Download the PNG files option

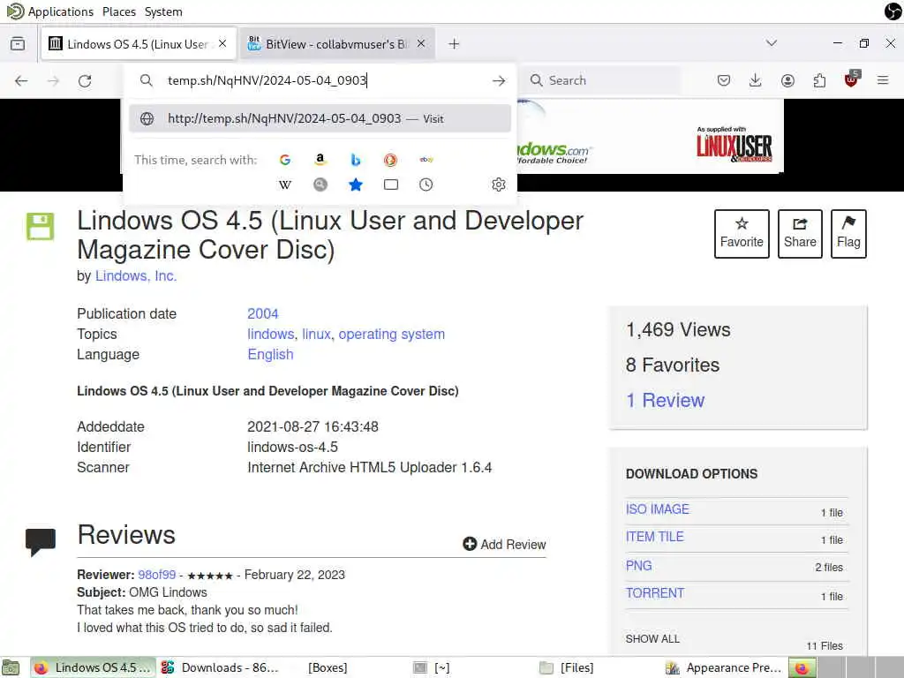click(x=639, y=566)
